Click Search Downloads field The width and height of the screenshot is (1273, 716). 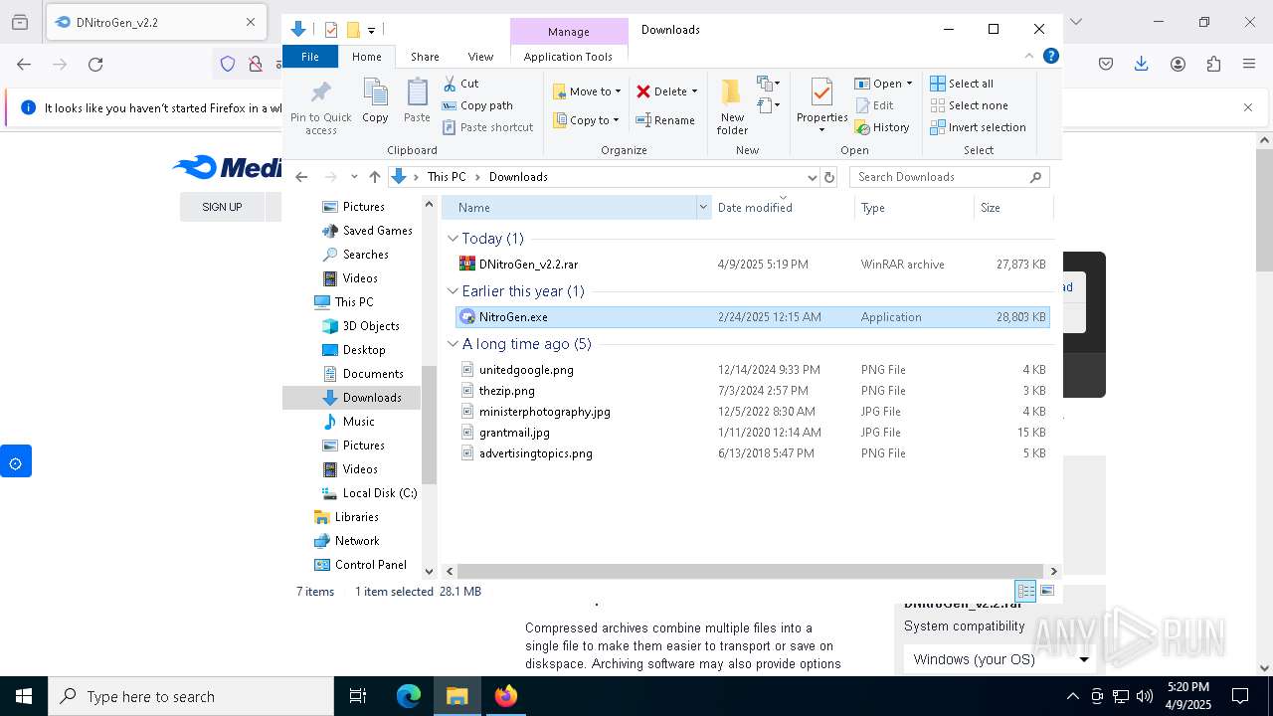point(950,177)
